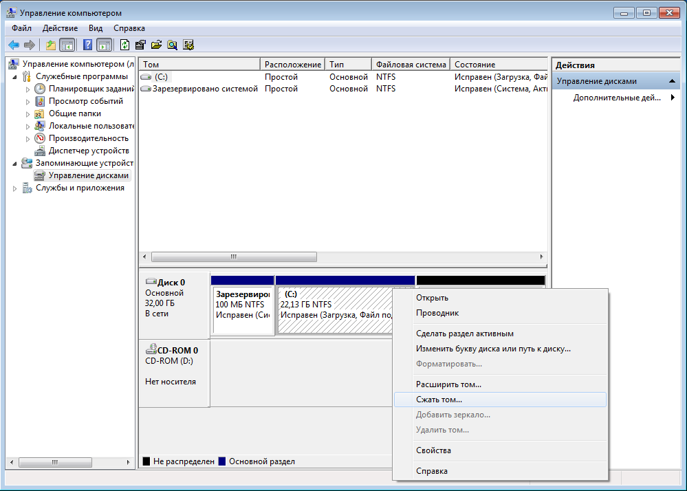
Task: Select Просмотр событий icon in tree
Action: point(40,101)
